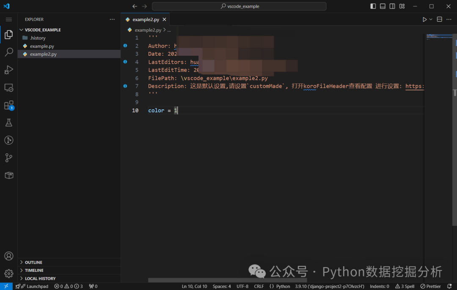Open Customize Layout button
The width and height of the screenshot is (457, 290).
pos(402,6)
